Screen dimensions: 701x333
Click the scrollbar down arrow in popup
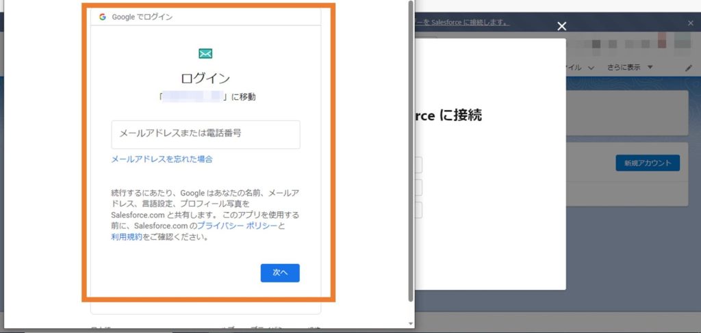[x=411, y=323]
